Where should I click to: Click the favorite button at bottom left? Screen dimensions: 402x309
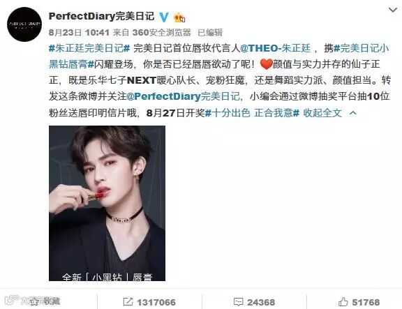[x=32, y=301]
